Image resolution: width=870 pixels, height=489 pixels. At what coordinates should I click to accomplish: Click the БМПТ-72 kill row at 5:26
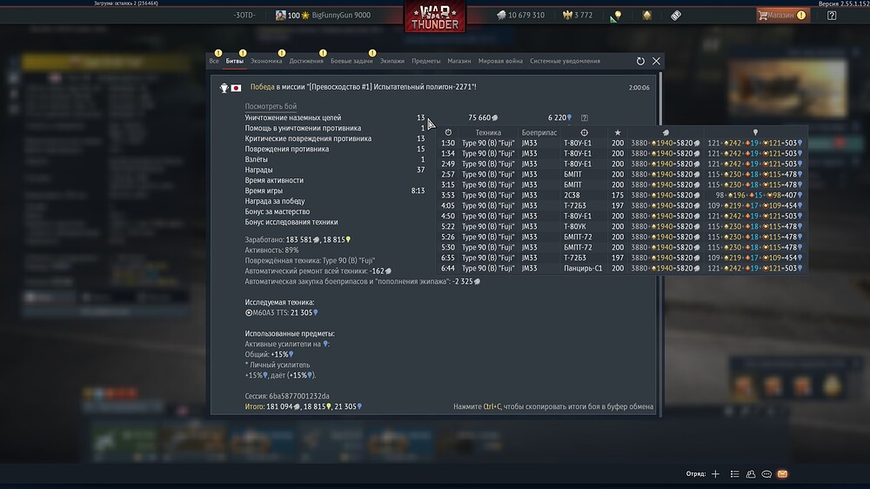(621, 237)
